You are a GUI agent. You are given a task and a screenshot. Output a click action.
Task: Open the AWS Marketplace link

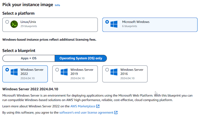tap(83, 106)
